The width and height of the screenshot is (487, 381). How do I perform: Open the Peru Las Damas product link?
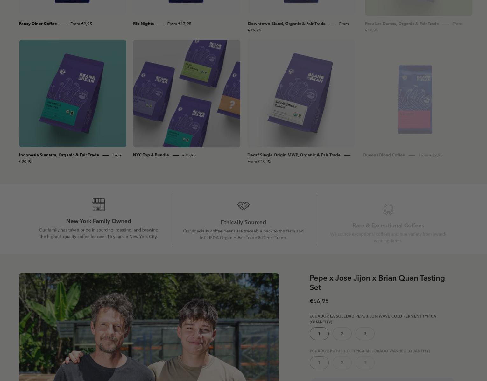402,24
